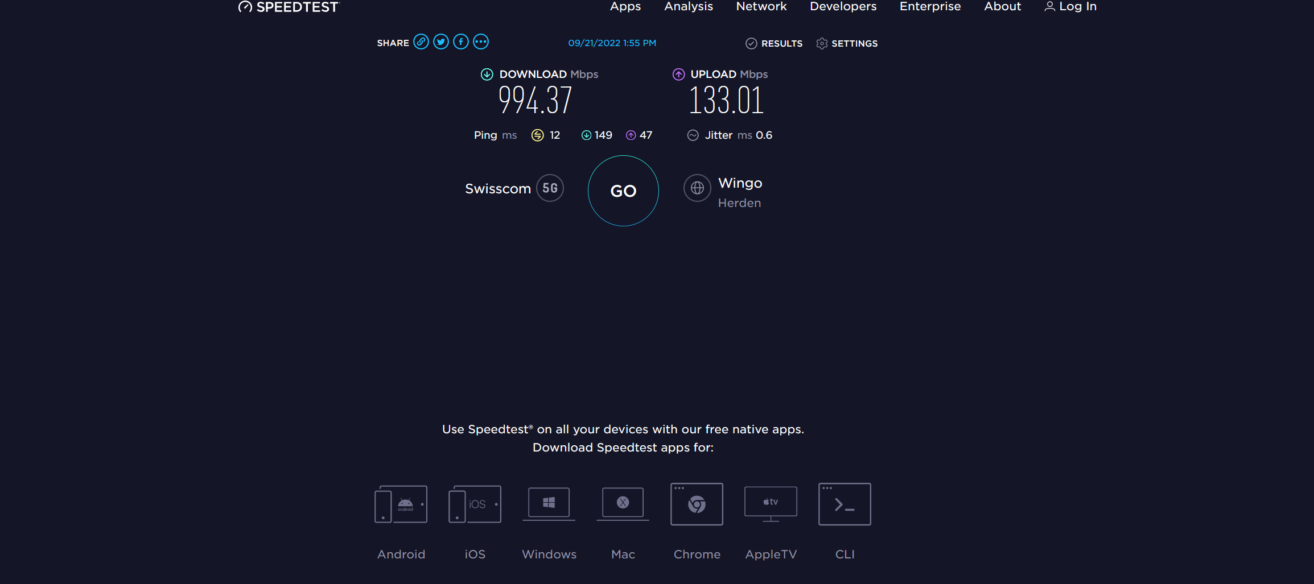
Task: Click the DOWNLOAD Mbps label
Action: [549, 74]
